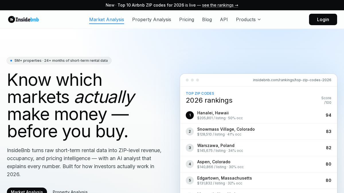Click the '5M+ properties' badge
The height and width of the screenshot is (193, 344).
tap(59, 61)
